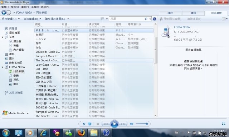
Task: Click the volume slider
Action: coord(142,124)
